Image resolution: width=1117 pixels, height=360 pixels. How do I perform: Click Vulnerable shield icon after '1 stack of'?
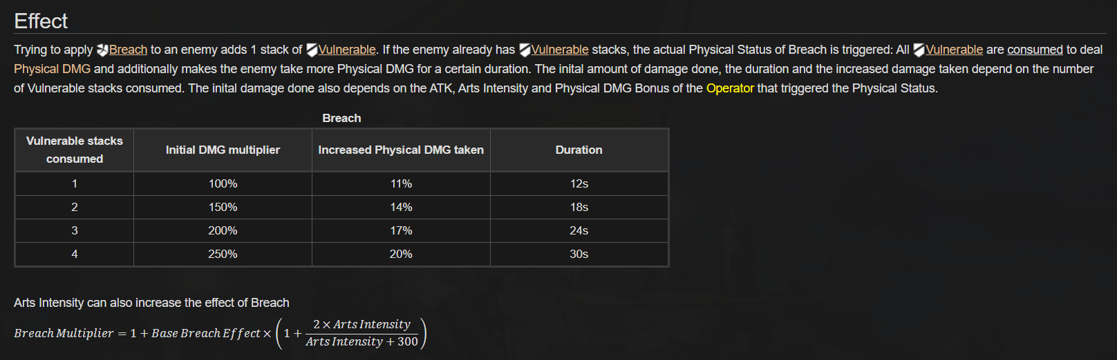click(312, 50)
